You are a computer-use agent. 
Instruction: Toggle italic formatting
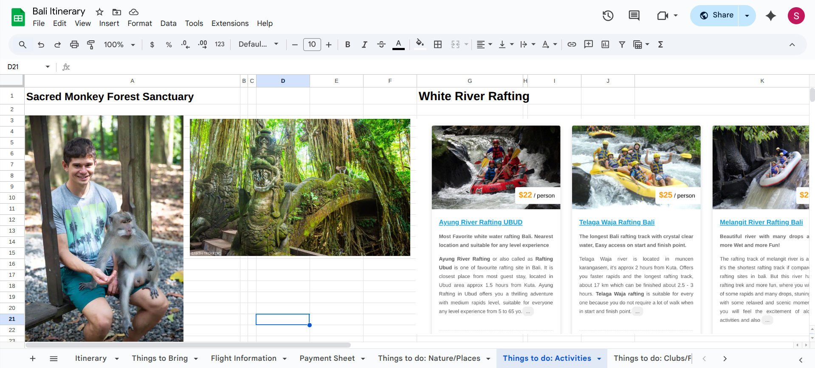click(364, 45)
